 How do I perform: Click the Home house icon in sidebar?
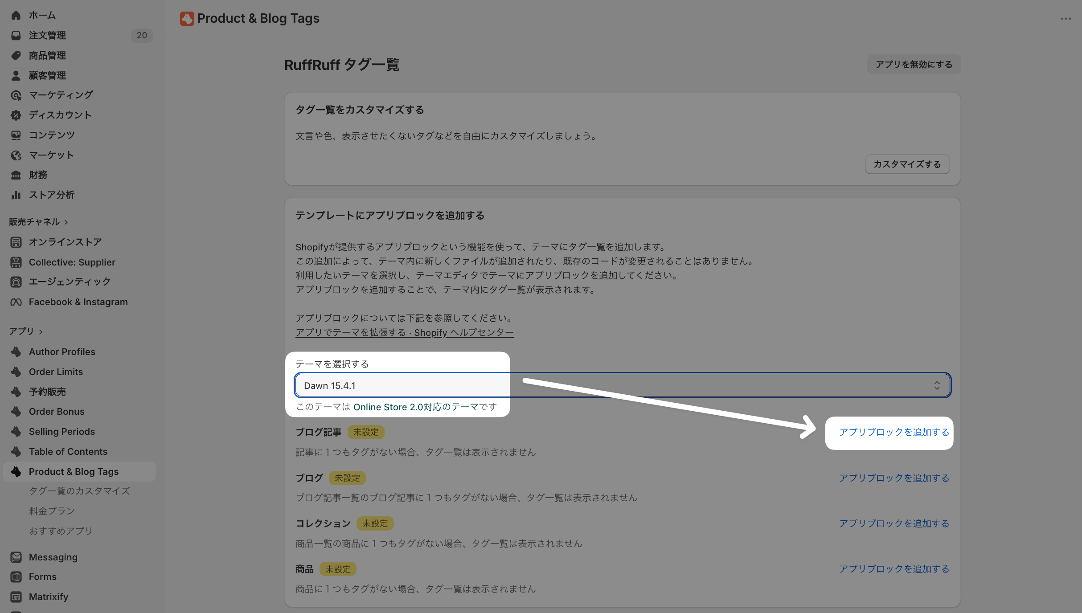[x=16, y=15]
